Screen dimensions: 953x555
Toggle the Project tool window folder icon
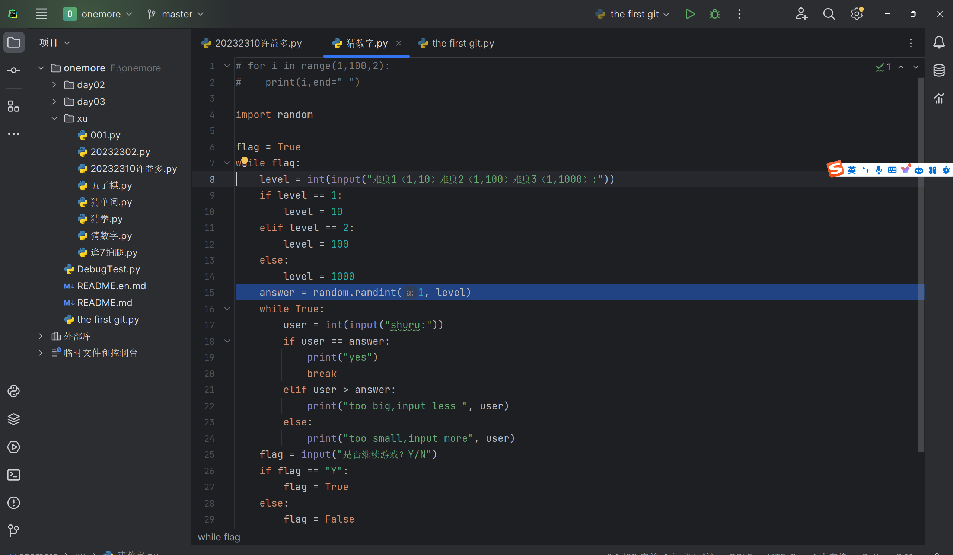click(14, 42)
